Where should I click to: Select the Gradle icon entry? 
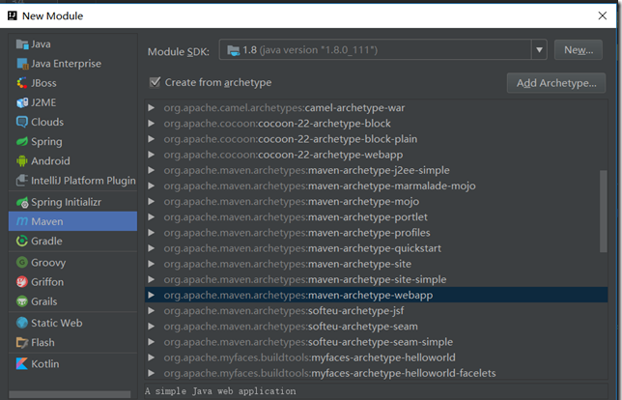pos(22,241)
